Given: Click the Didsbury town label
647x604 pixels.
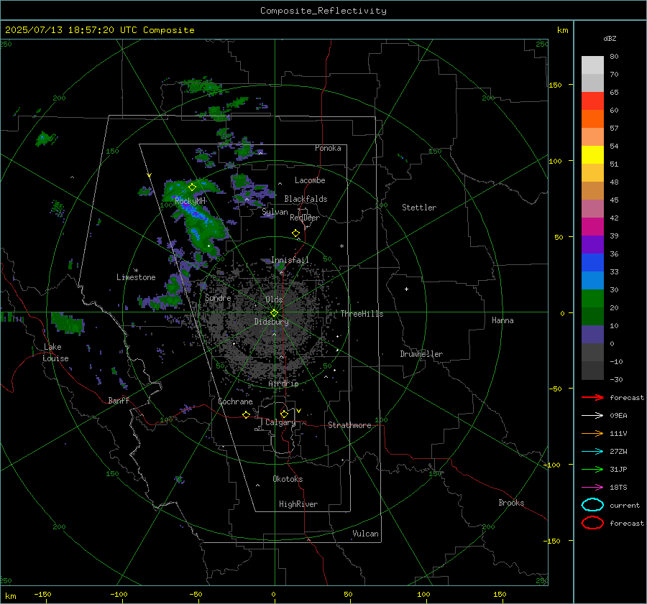Looking at the screenshot, I should 271,322.
